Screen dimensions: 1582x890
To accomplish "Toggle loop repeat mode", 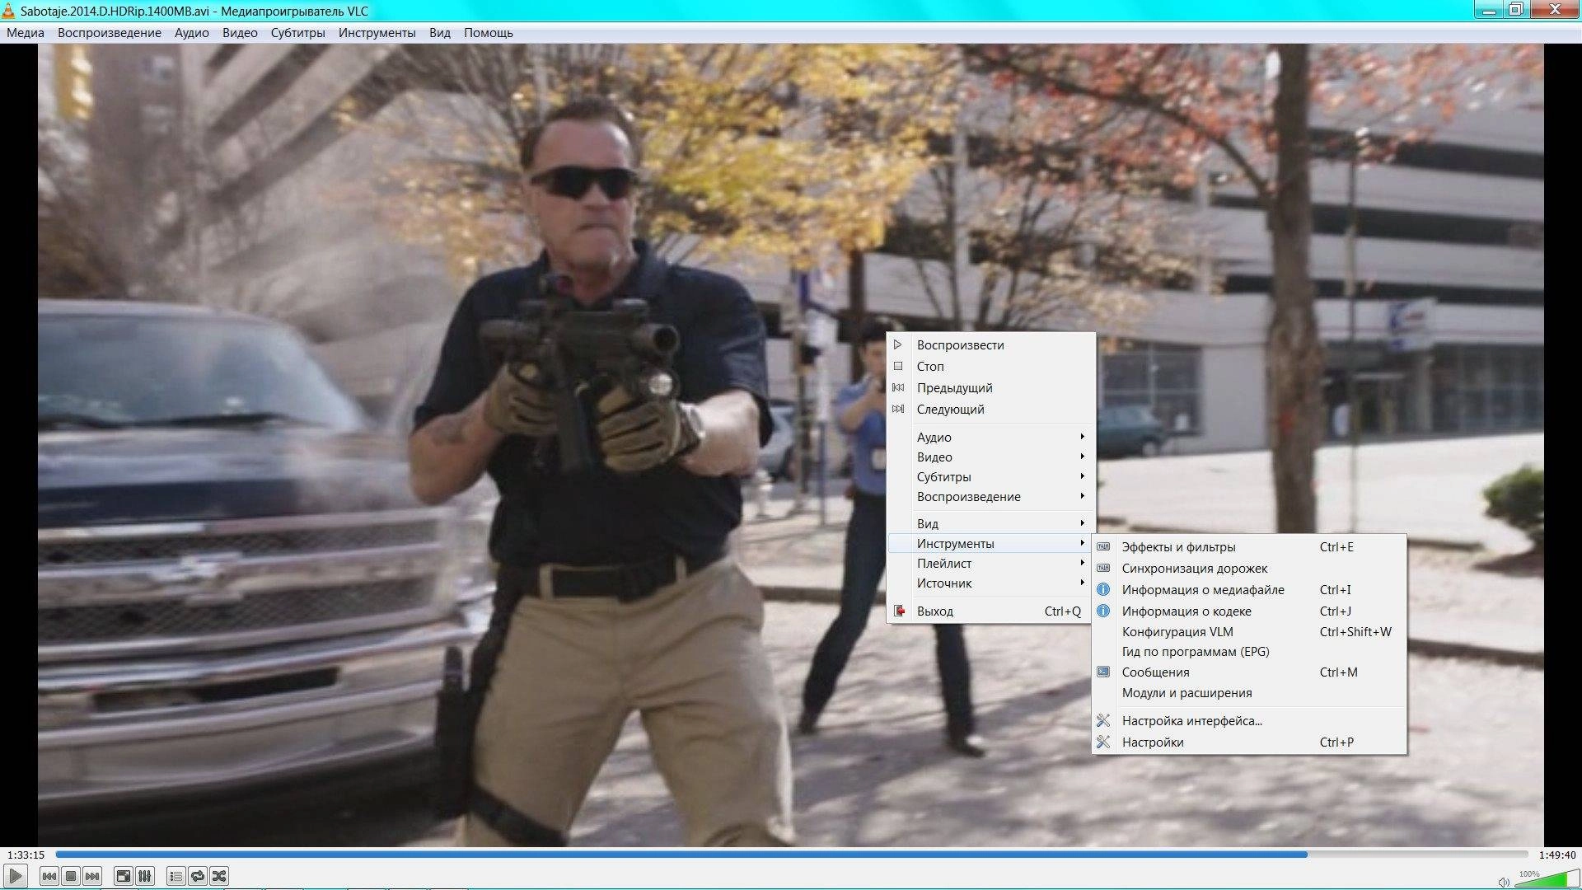I will pyautogui.click(x=197, y=876).
